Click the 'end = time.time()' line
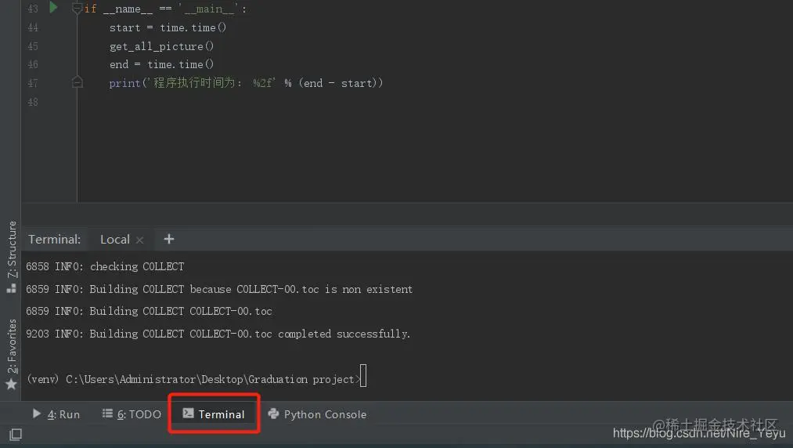This screenshot has height=448, width=793. [161, 64]
